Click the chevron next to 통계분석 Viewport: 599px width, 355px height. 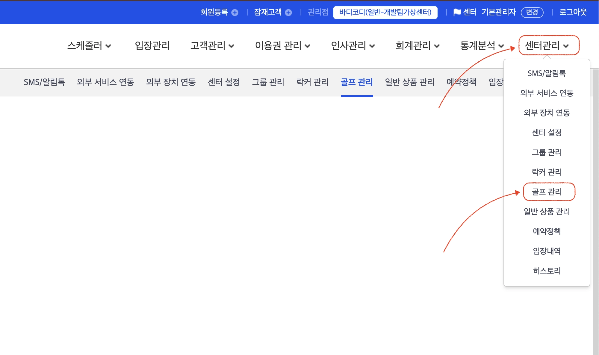[501, 46]
